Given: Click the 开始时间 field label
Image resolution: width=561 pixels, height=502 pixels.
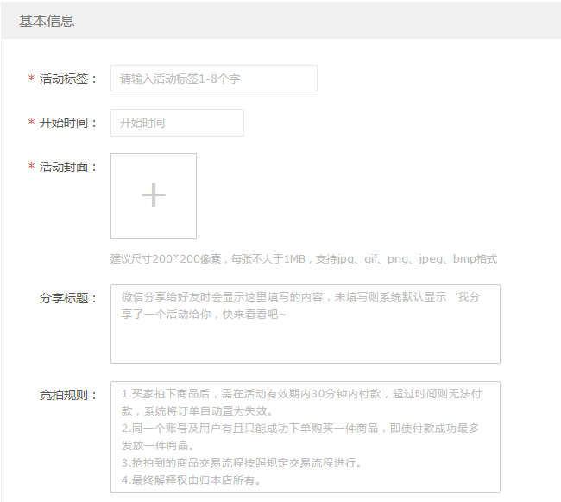Looking at the screenshot, I should (68, 123).
